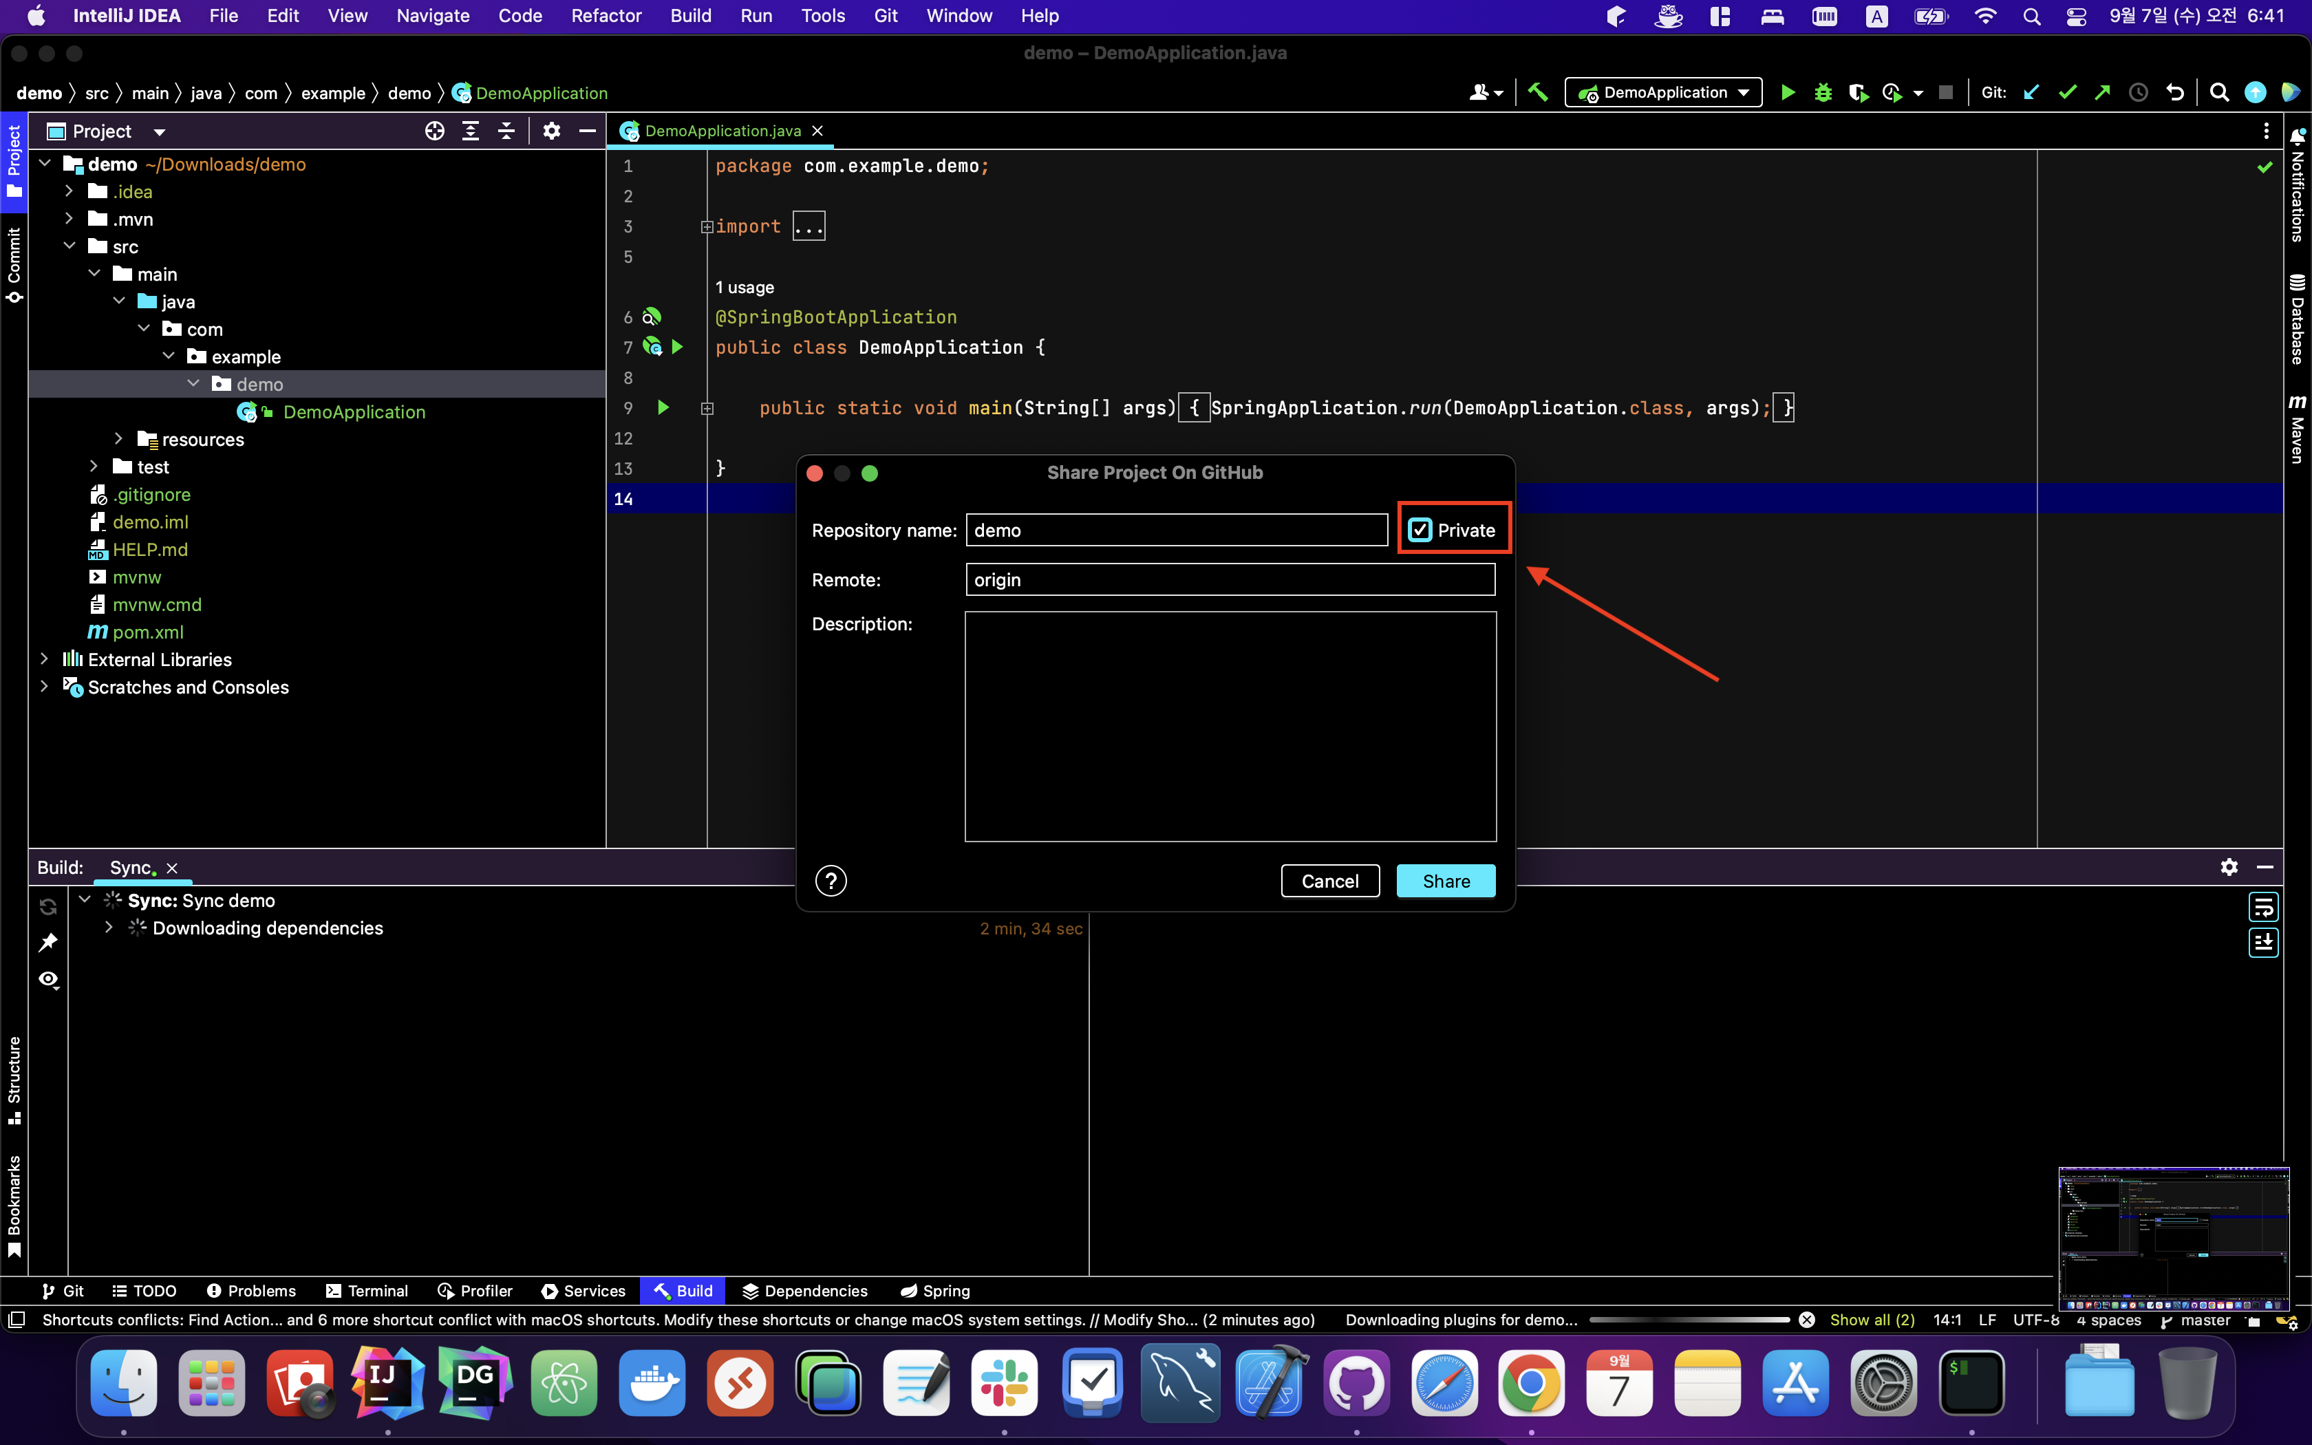Open Project panel settings gear
The height and width of the screenshot is (1445, 2312).
[x=551, y=131]
